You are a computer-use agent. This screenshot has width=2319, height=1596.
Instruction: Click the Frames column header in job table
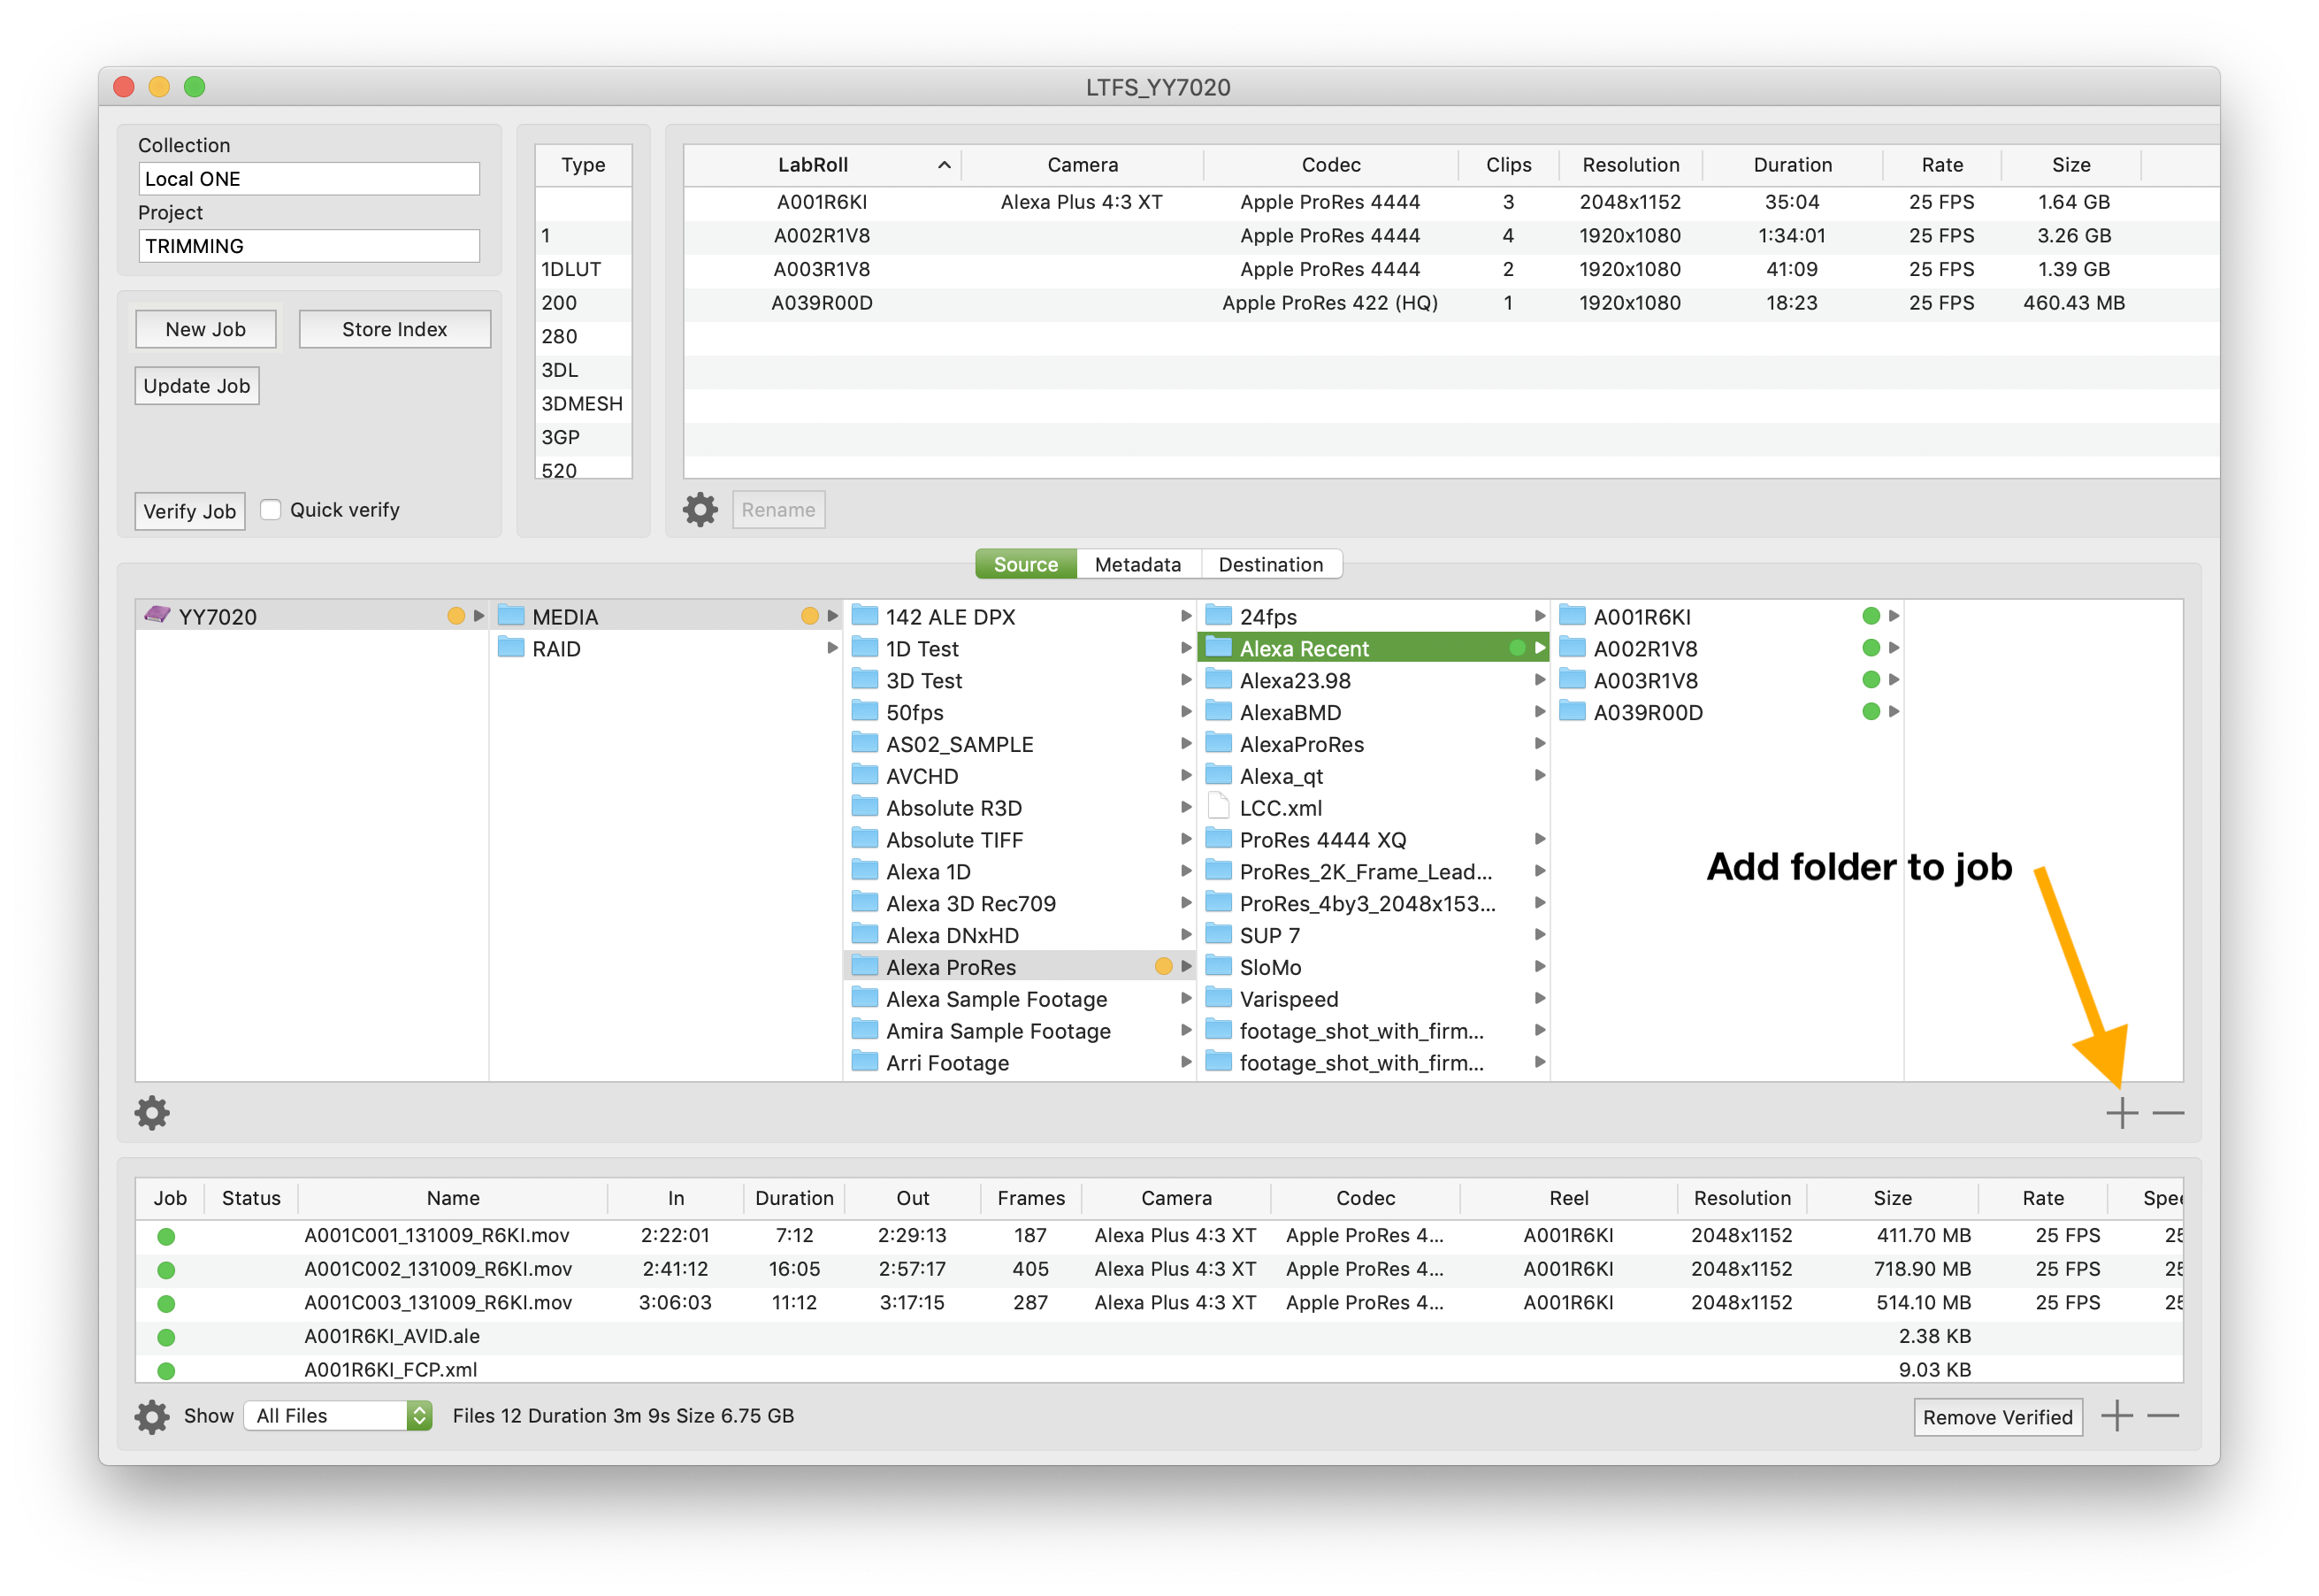[1029, 1198]
